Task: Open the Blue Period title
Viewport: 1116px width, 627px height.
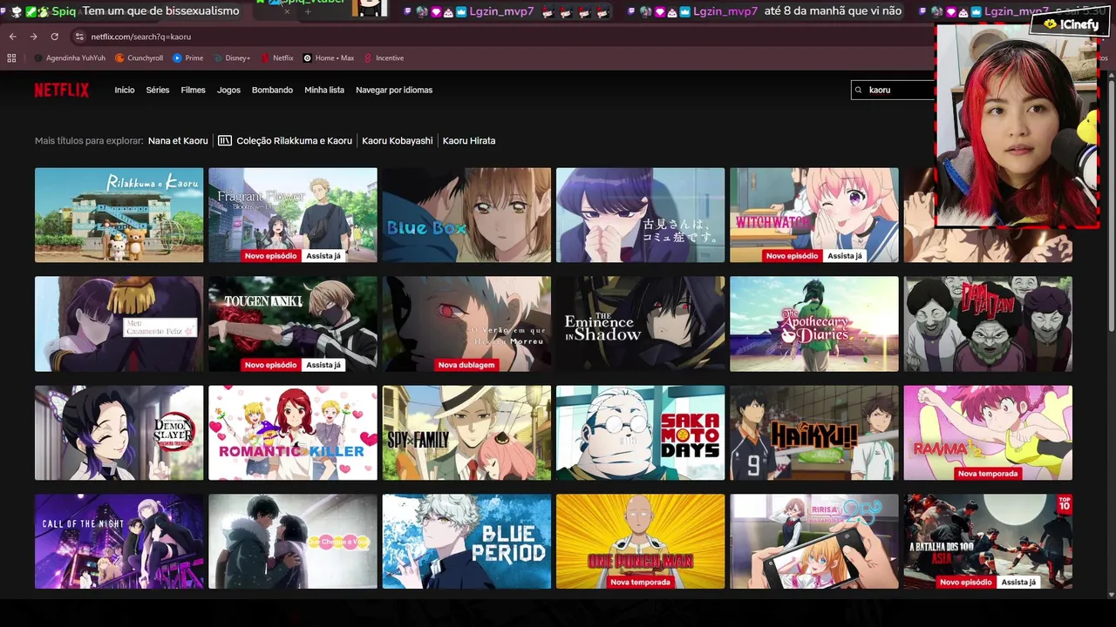Action: point(466,542)
